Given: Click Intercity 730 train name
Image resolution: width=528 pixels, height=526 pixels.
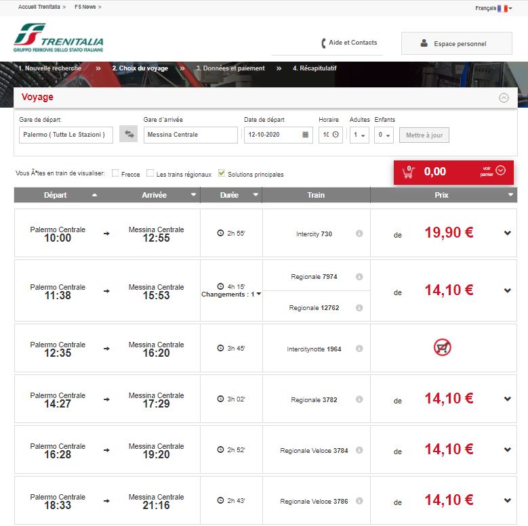Looking at the screenshot, I should 314,234.
